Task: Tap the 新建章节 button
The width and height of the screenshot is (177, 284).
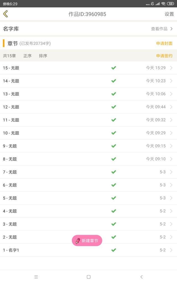Action: [90, 241]
